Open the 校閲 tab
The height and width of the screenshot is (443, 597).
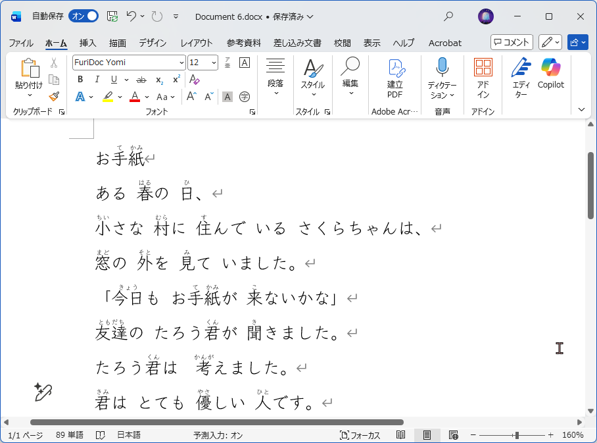tap(343, 43)
